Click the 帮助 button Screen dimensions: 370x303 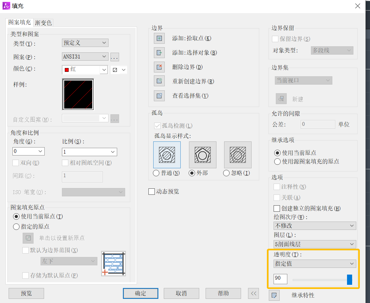click(x=223, y=293)
